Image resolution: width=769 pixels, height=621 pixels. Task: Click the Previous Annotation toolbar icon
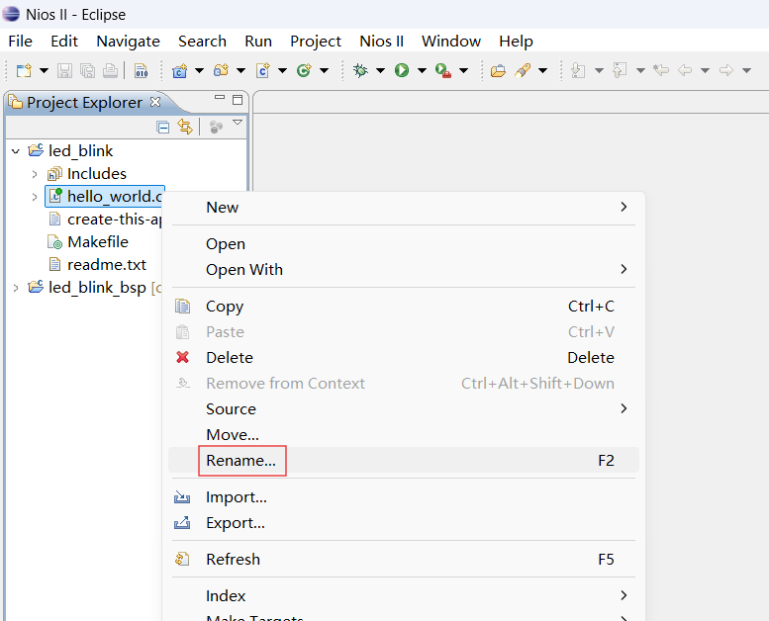coord(620,70)
